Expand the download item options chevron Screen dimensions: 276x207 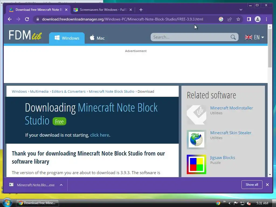pos(61,185)
